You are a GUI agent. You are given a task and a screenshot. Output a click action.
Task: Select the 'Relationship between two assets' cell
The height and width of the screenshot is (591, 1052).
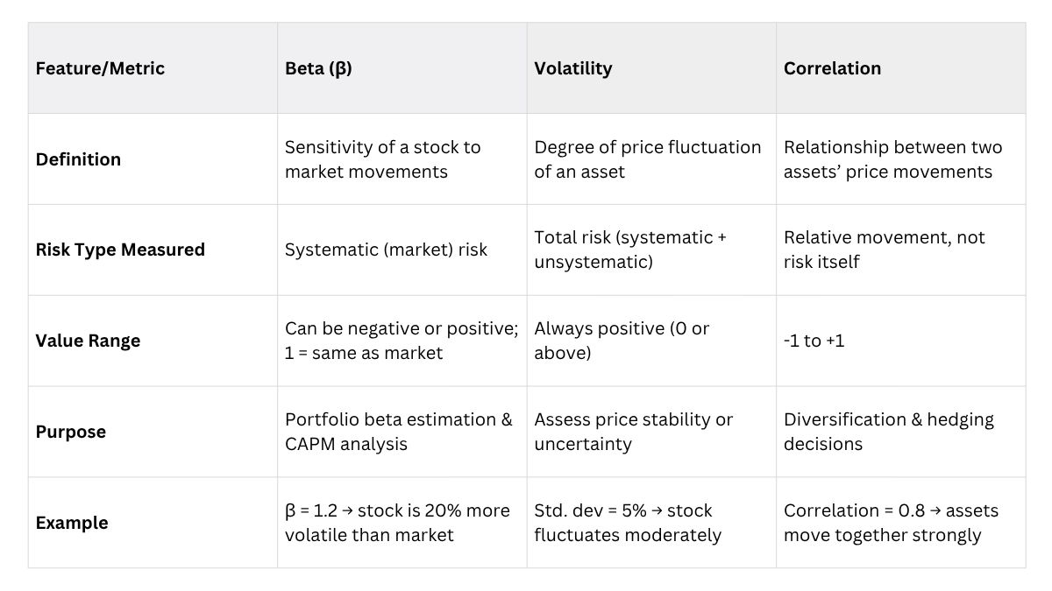(x=892, y=159)
